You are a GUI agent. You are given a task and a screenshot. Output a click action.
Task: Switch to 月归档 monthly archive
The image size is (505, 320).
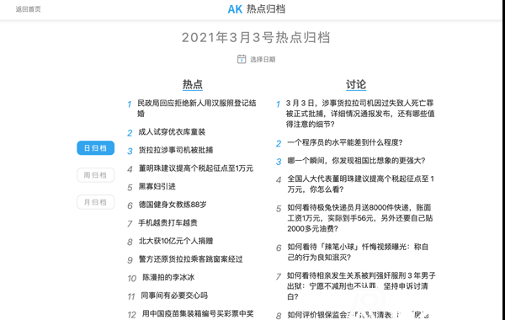pyautogui.click(x=95, y=202)
